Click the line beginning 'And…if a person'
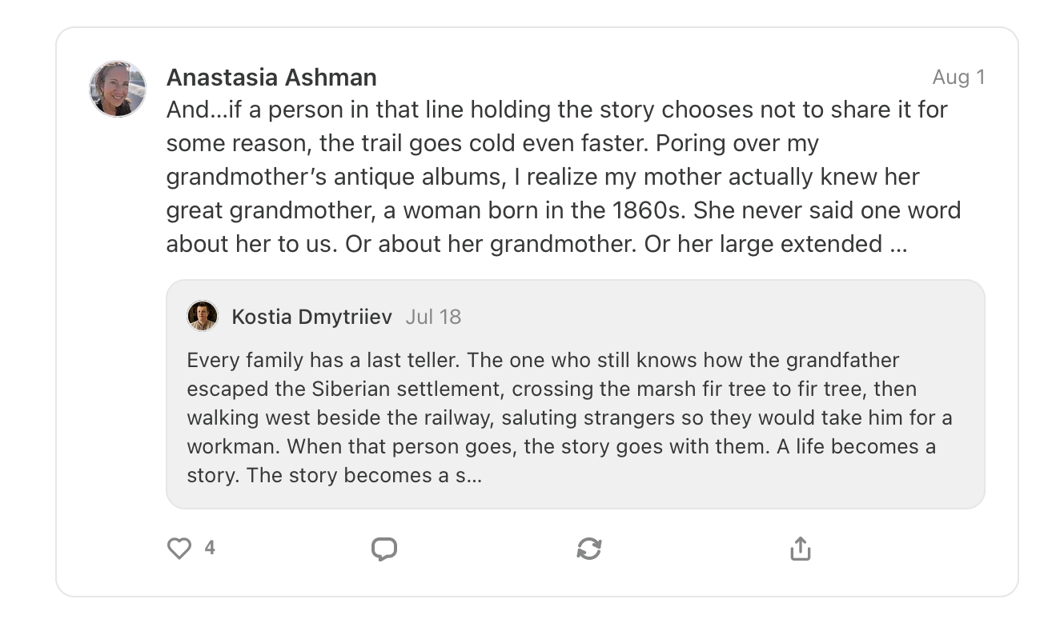The height and width of the screenshot is (619, 1052). (x=557, y=110)
